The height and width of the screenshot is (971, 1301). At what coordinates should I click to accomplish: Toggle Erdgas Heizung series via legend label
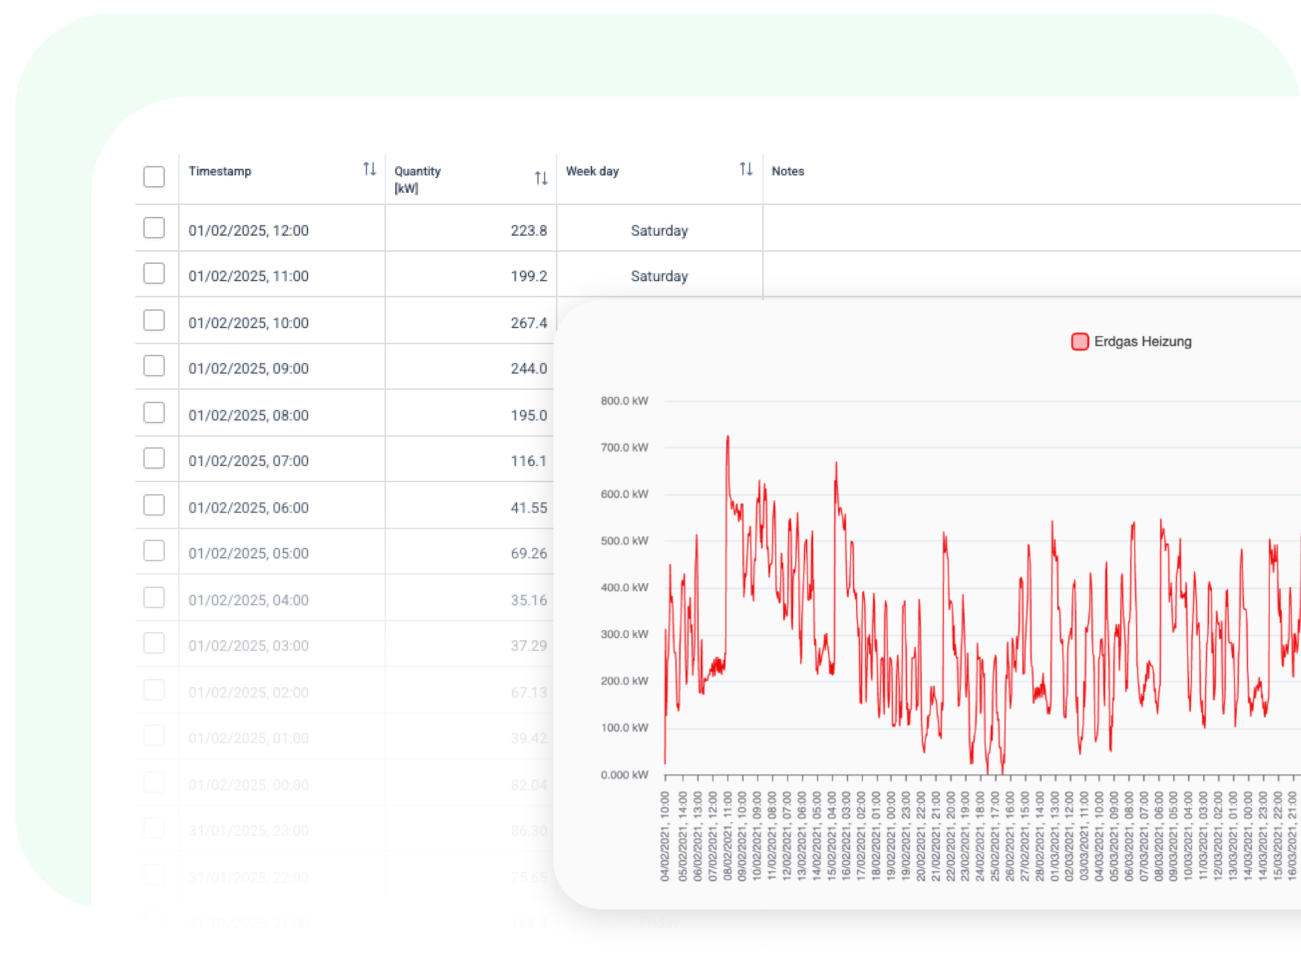pyautogui.click(x=1142, y=342)
